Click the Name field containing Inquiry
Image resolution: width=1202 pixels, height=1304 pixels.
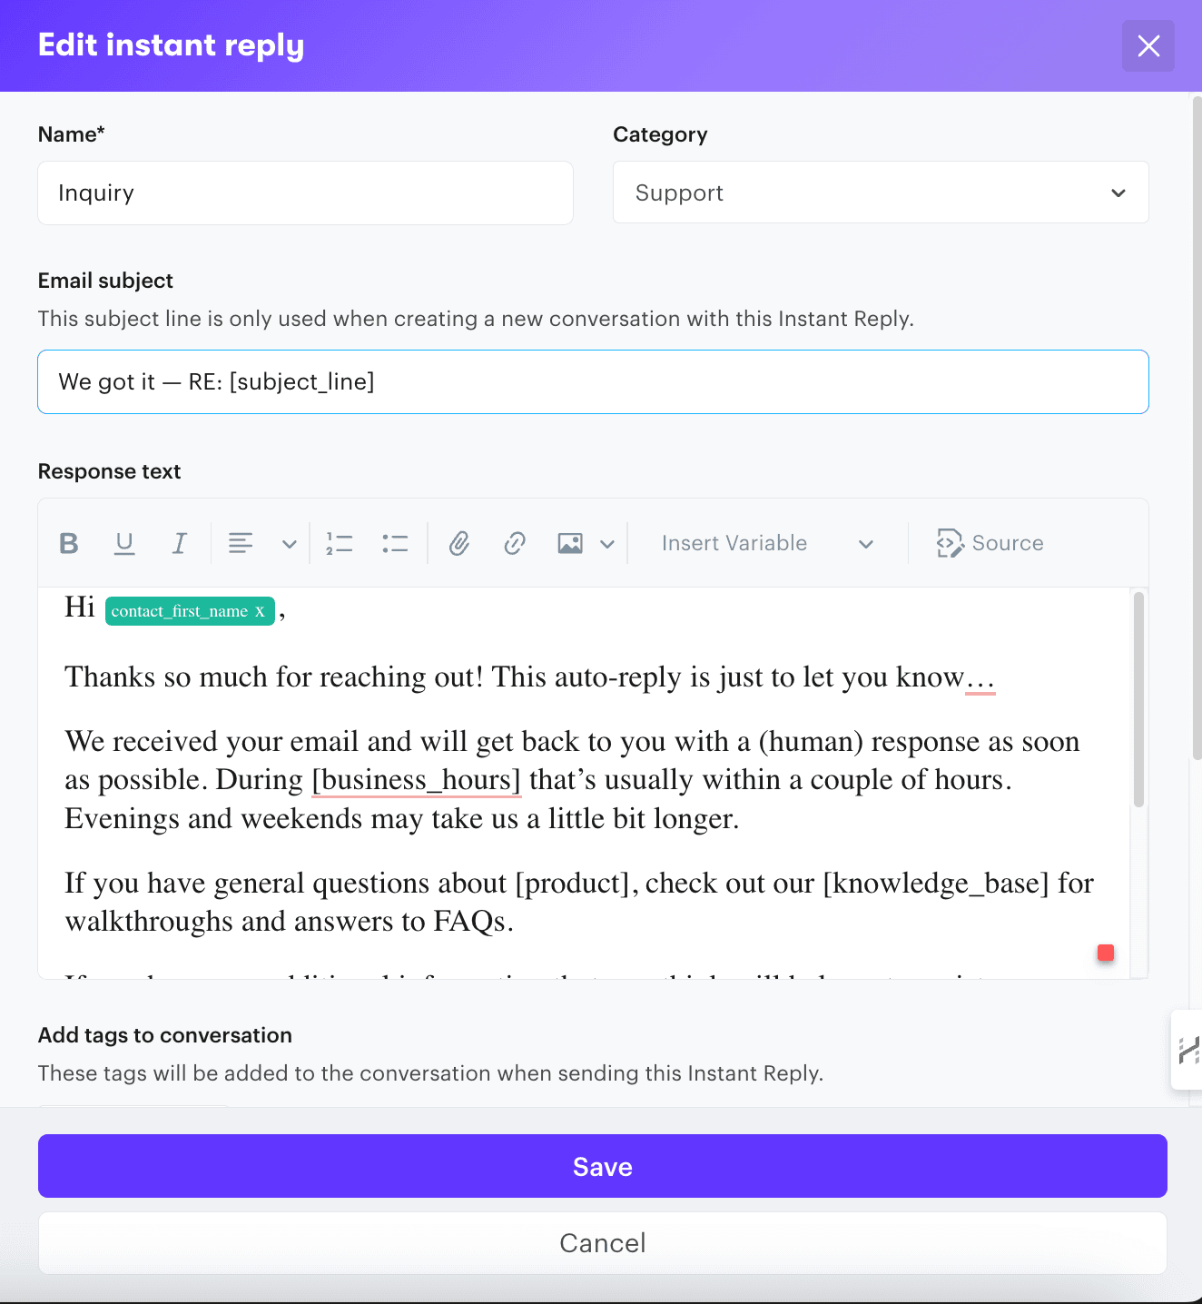pyautogui.click(x=305, y=193)
